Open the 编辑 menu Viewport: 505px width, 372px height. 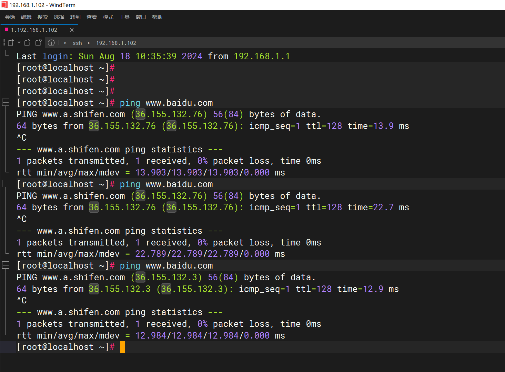coord(26,17)
